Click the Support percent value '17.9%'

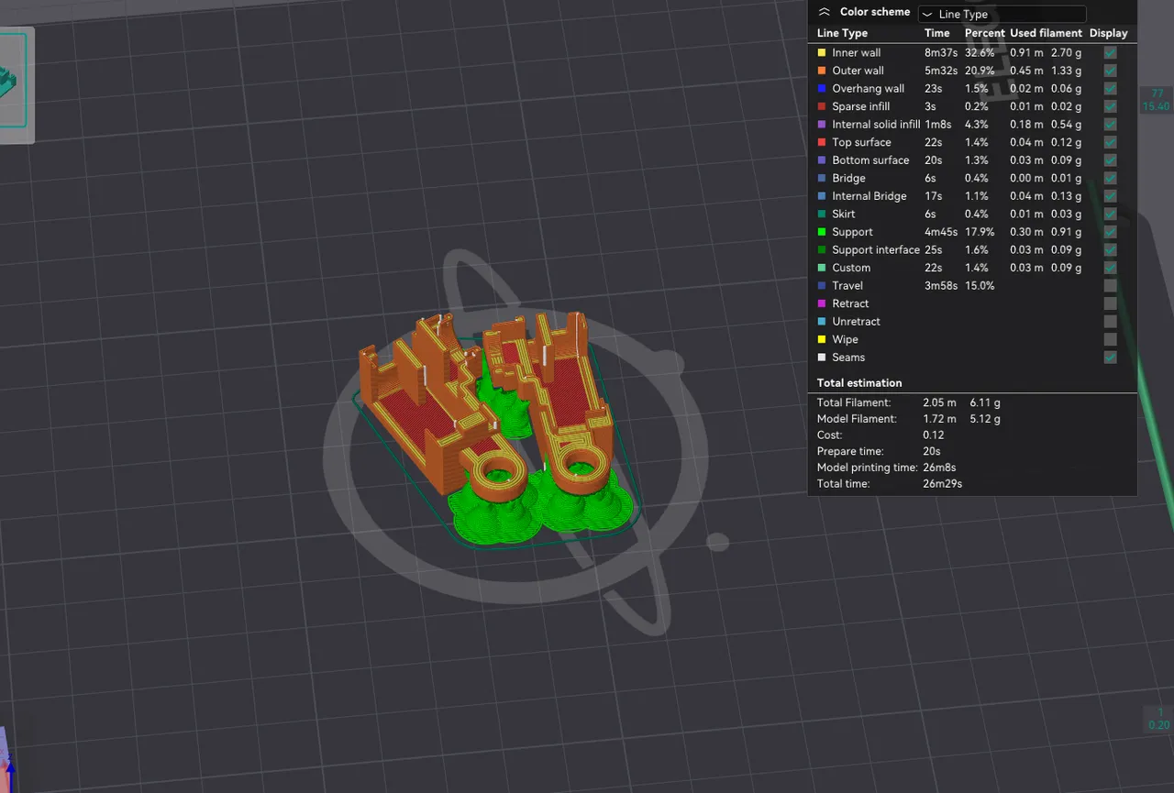980,232
